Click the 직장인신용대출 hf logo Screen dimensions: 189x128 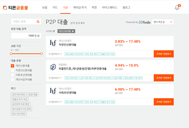pyautogui.click(x=53, y=43)
